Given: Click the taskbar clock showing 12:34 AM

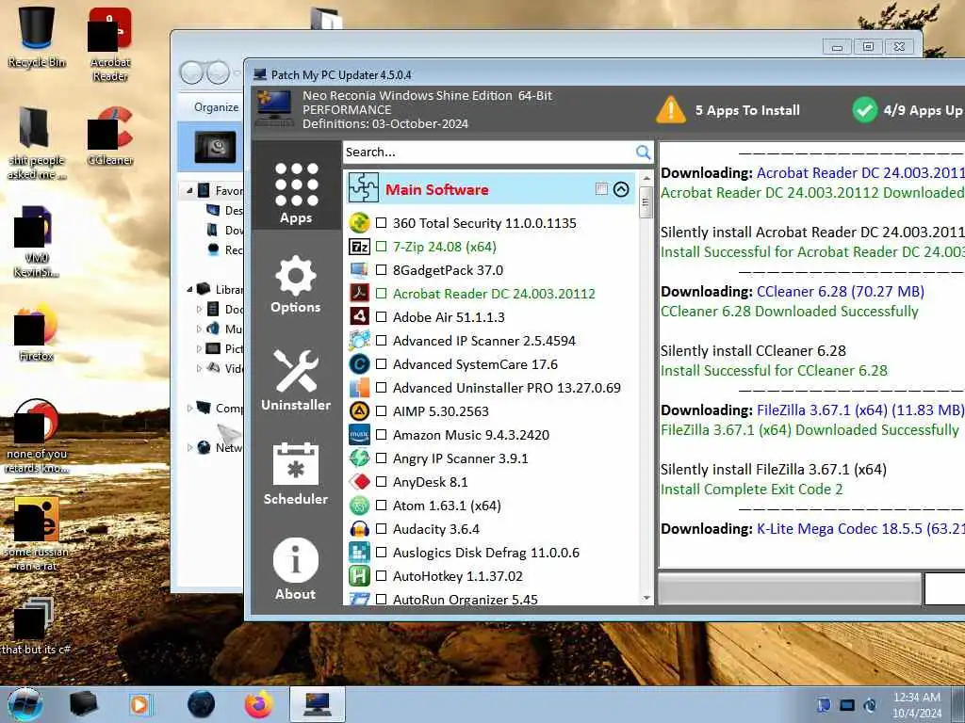Looking at the screenshot, I should pos(916,705).
